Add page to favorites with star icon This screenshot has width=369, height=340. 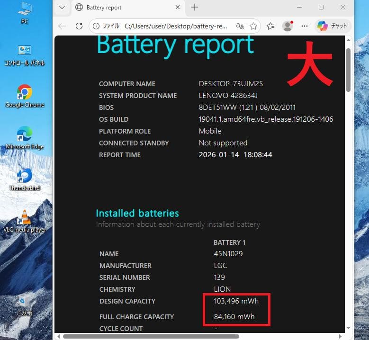253,26
